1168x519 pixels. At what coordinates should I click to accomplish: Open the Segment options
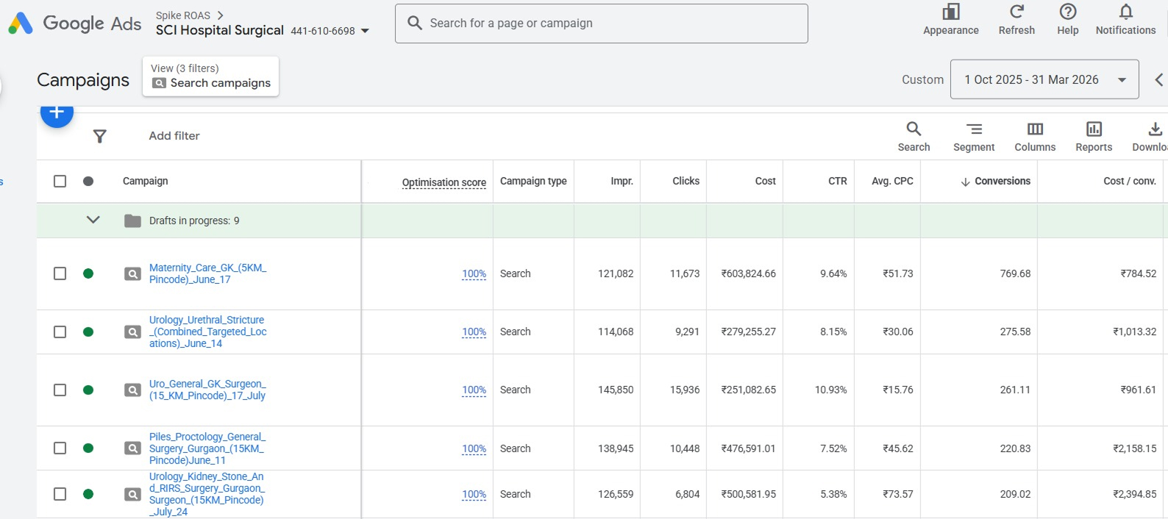(973, 129)
